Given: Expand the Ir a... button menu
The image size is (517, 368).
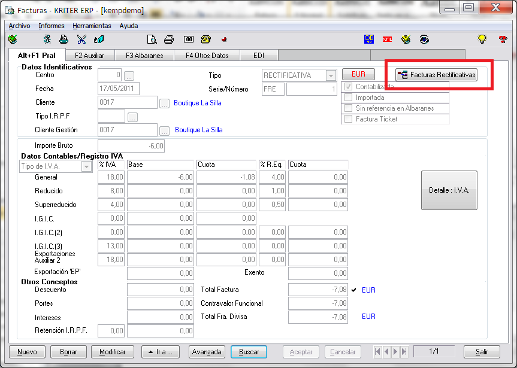Looking at the screenshot, I should (161, 352).
